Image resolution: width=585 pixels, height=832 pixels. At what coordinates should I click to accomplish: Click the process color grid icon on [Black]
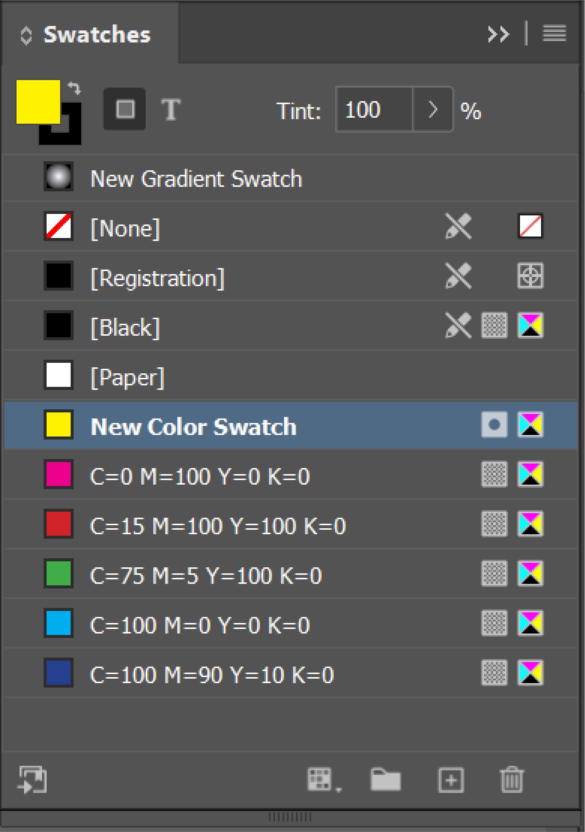point(495,326)
